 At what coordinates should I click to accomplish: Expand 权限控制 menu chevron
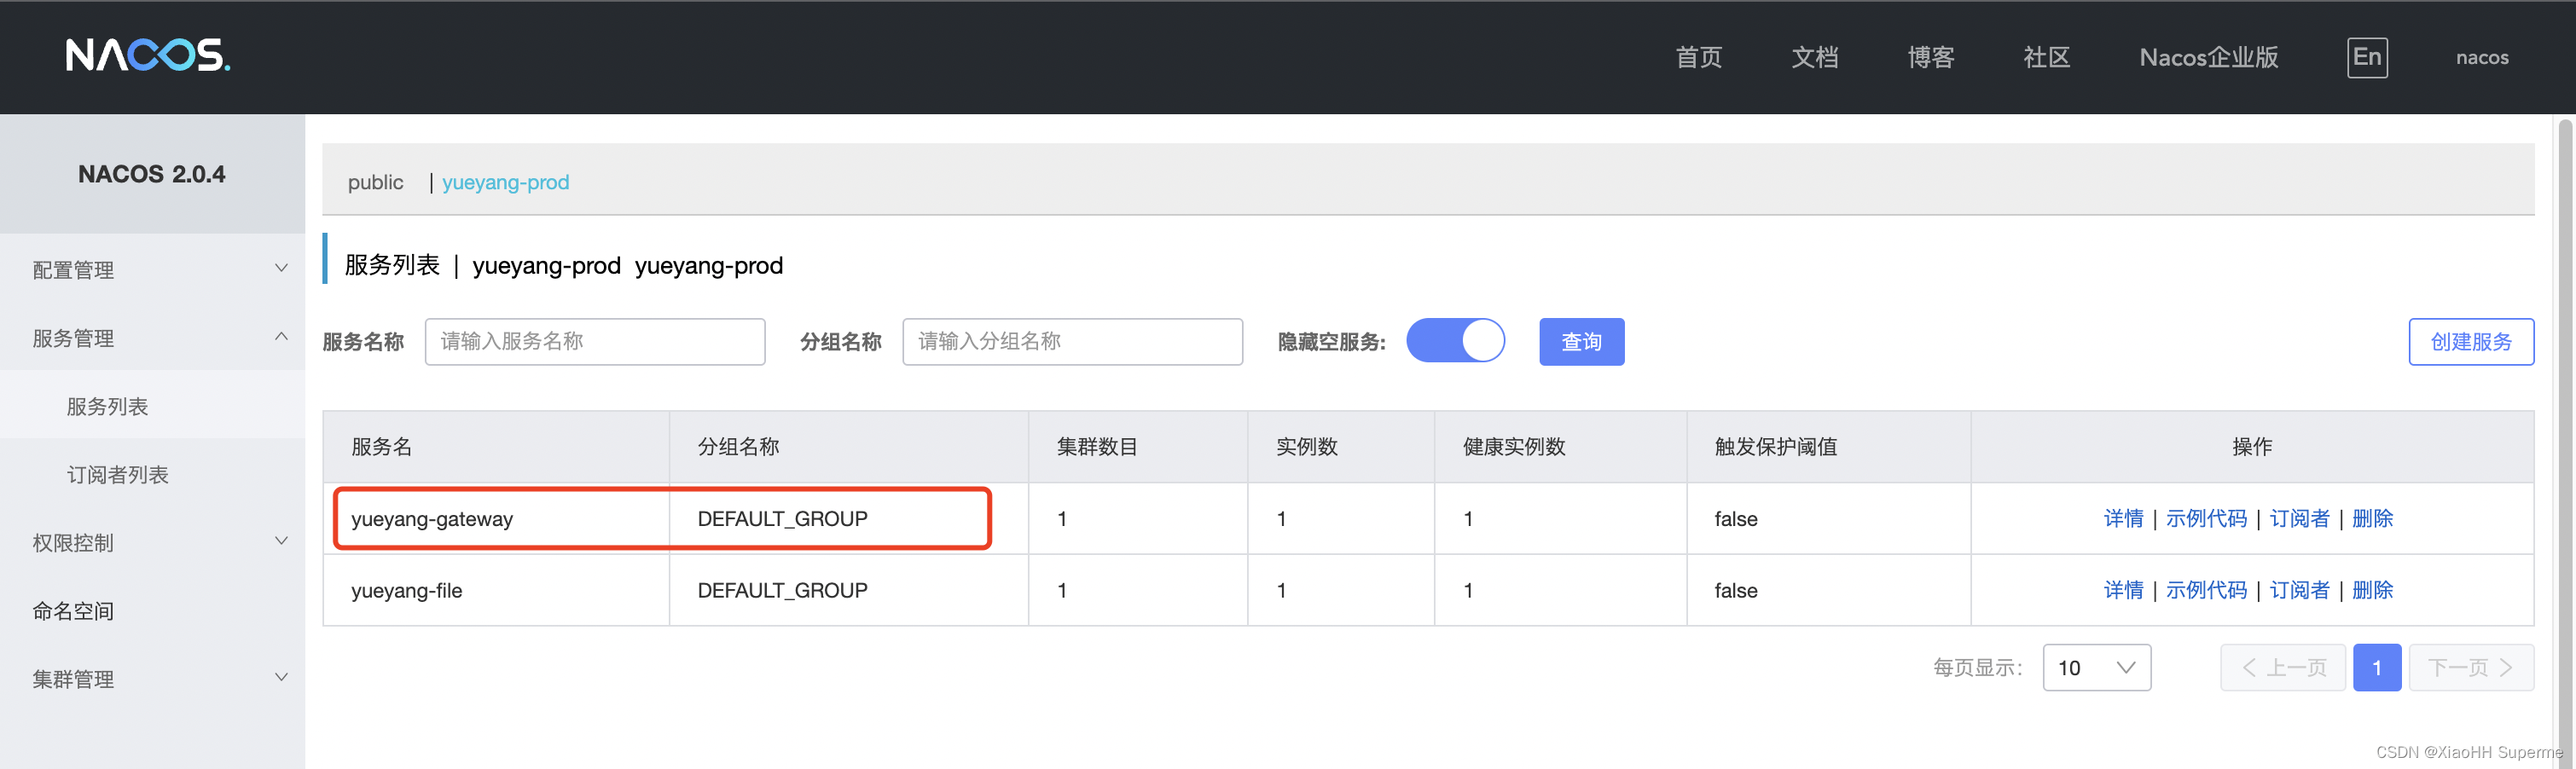coord(281,541)
